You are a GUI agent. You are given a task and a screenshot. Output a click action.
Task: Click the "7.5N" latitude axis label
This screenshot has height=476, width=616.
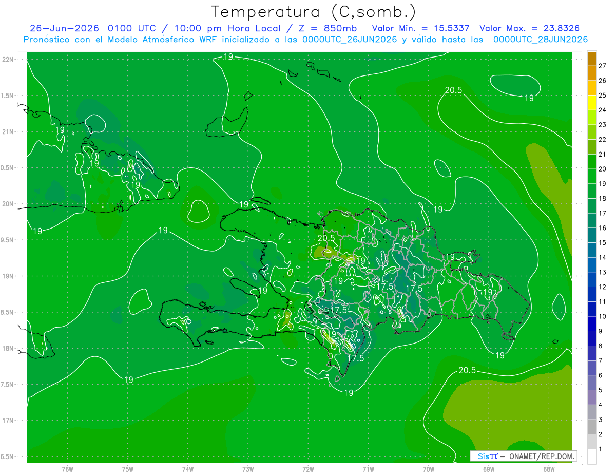8,385
